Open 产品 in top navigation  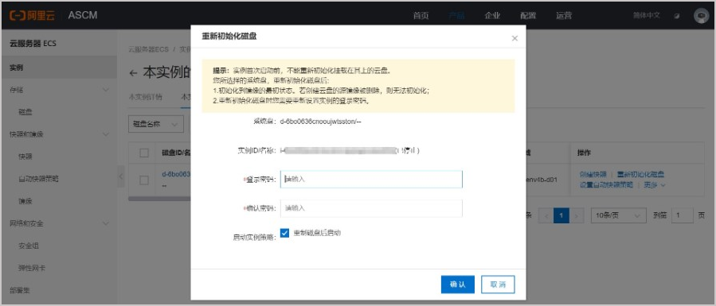pyautogui.click(x=456, y=15)
